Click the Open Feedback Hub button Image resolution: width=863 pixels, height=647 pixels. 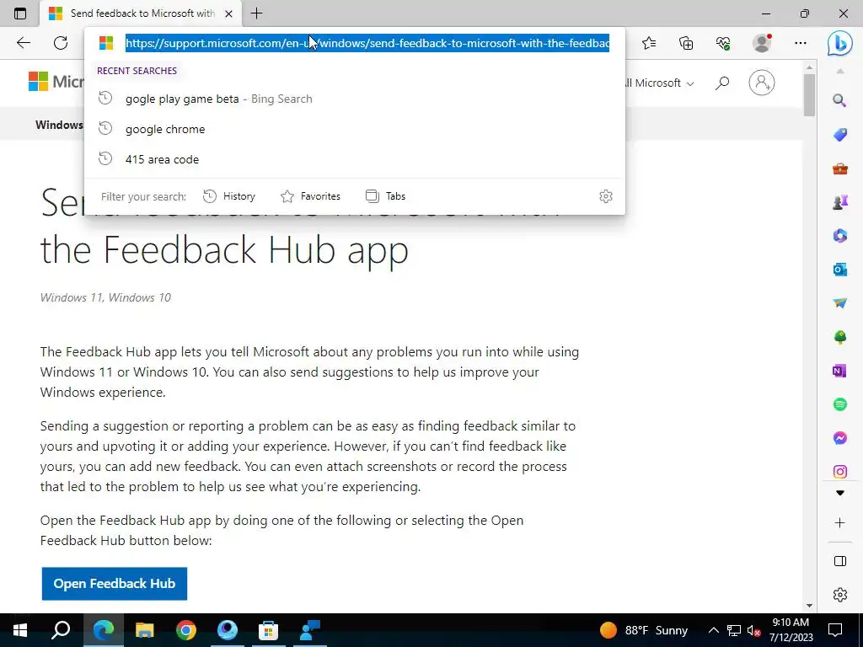point(115,584)
